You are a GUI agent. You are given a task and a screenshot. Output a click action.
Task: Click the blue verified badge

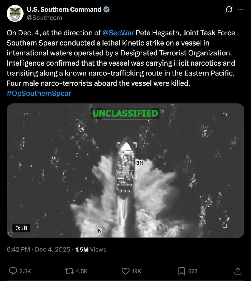[x=106, y=9]
